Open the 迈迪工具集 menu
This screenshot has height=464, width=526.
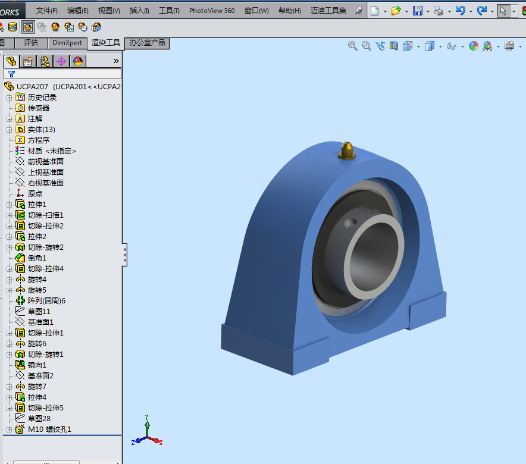pos(328,11)
